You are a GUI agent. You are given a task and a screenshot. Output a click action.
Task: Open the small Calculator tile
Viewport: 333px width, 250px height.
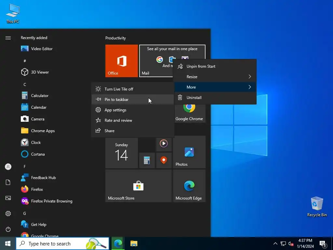(x=147, y=160)
